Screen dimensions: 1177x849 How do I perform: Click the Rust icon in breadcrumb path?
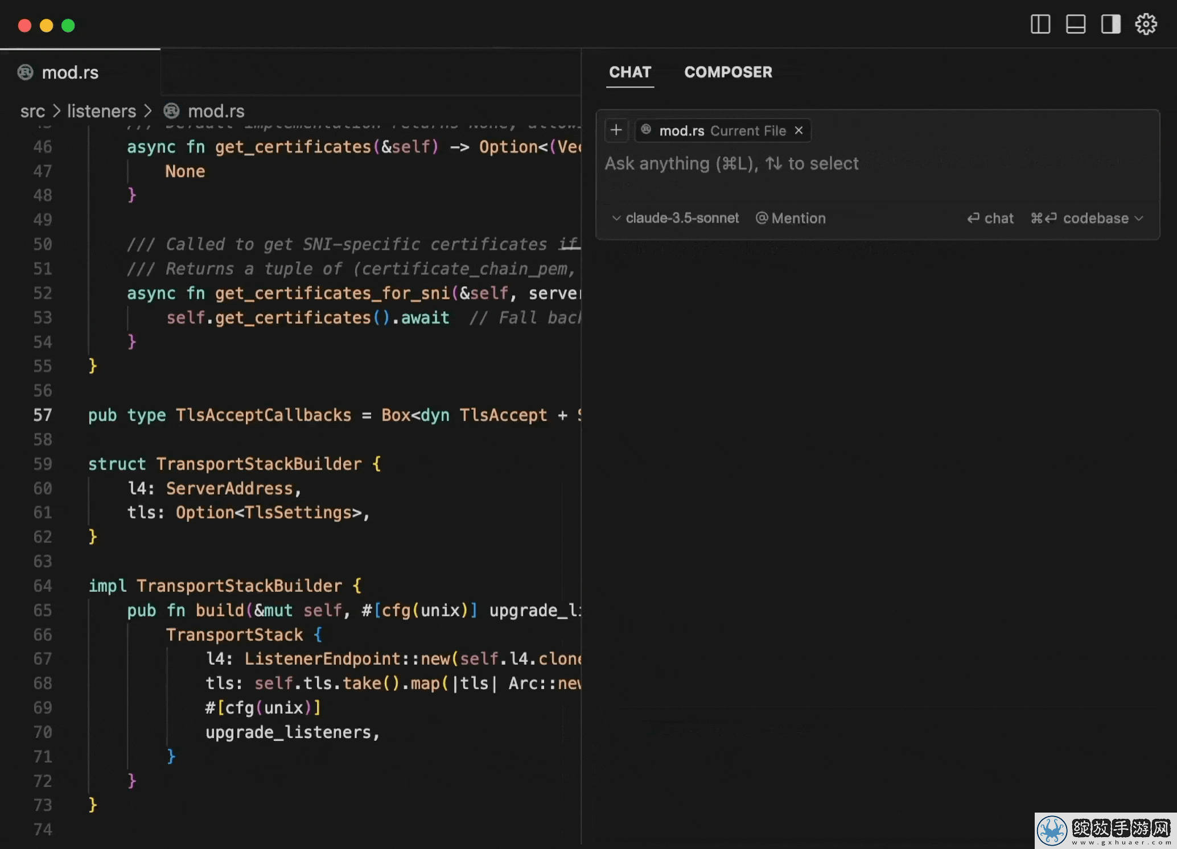coord(171,110)
